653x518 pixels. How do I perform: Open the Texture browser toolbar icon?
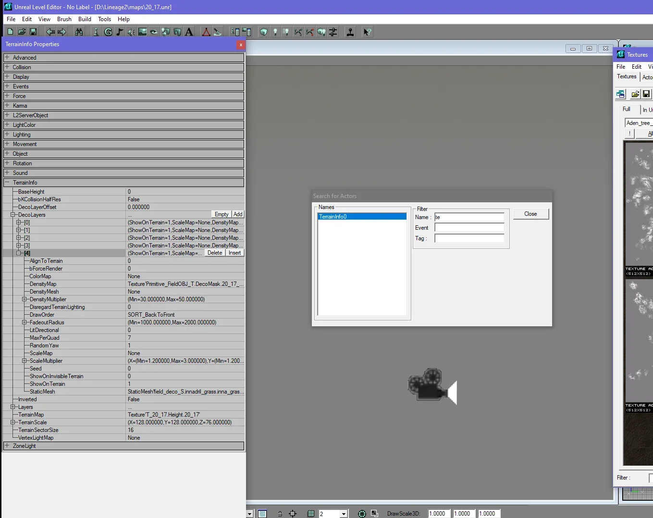click(x=143, y=32)
